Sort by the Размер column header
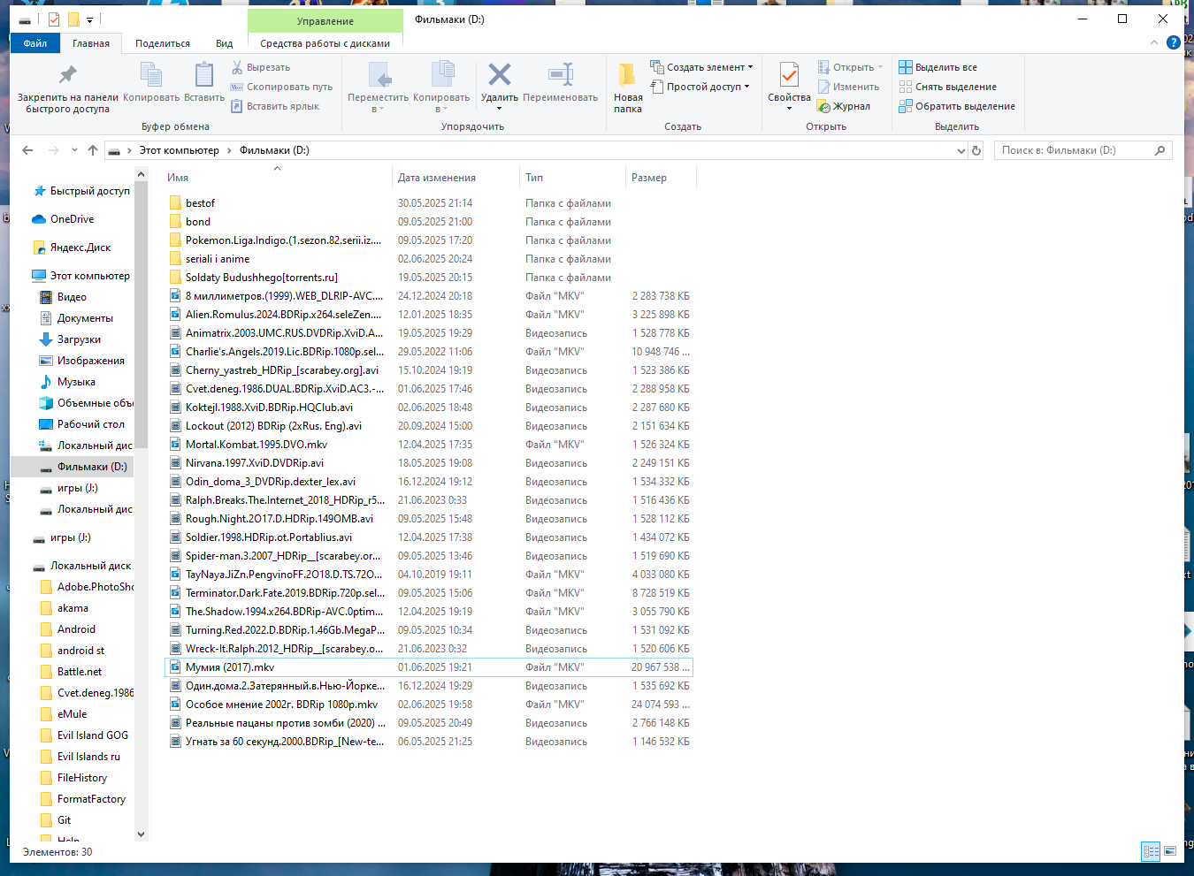This screenshot has width=1194, height=876. (662, 178)
